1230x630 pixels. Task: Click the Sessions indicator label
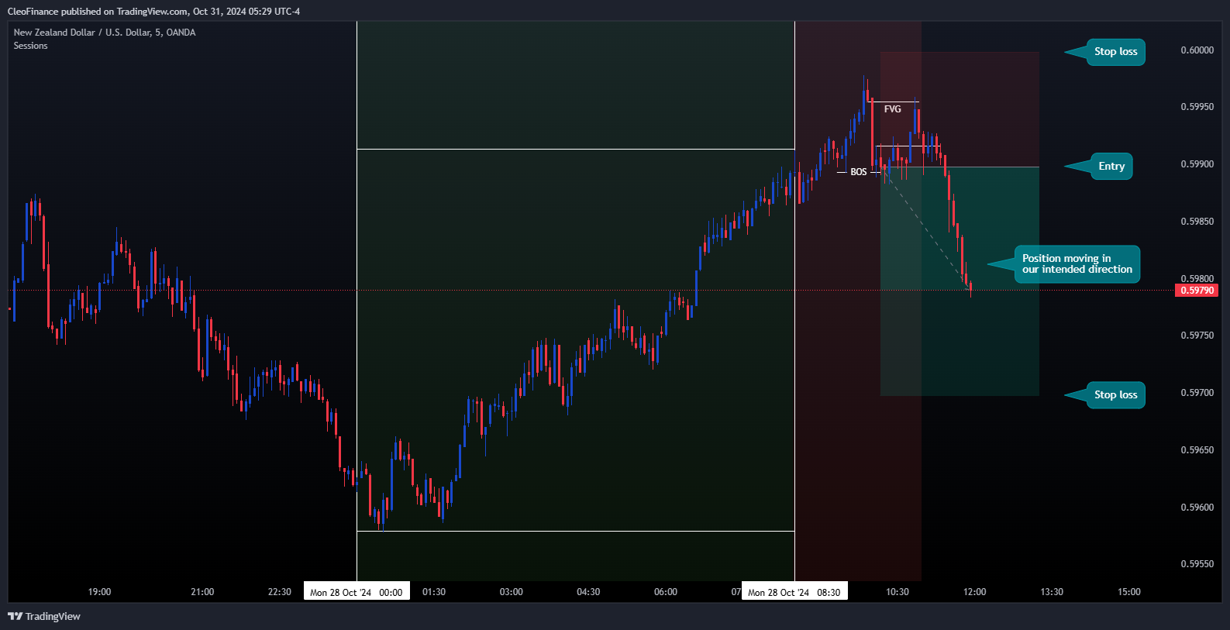tap(30, 46)
